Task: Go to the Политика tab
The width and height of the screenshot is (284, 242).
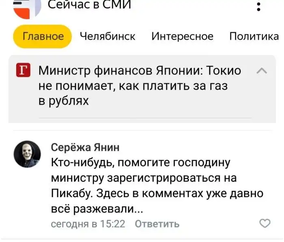Action: (254, 36)
